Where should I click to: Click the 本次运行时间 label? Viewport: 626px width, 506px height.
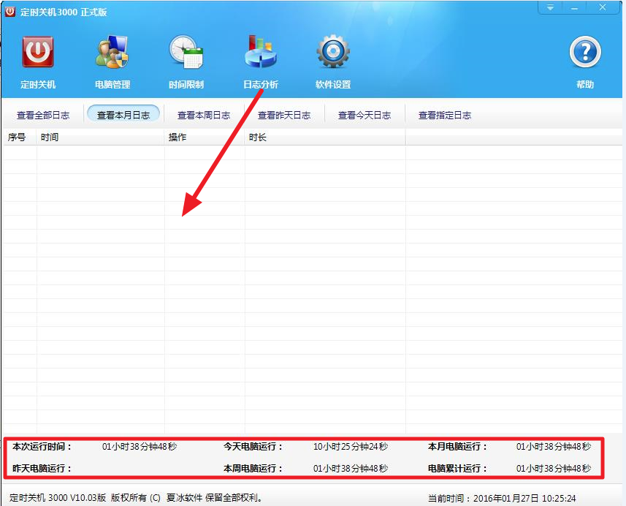[x=42, y=447]
